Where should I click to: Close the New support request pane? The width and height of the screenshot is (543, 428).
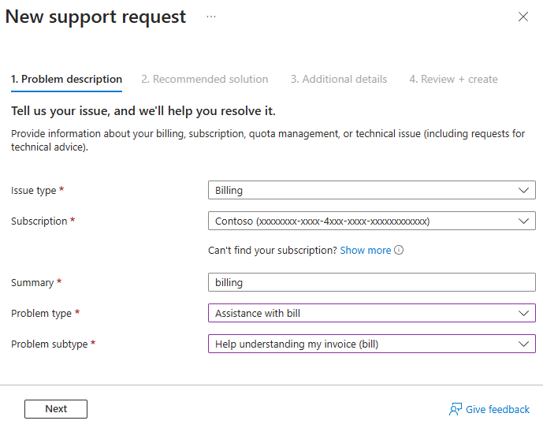(523, 17)
